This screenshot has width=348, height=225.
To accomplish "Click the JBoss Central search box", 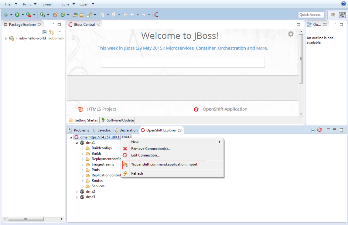I will pyautogui.click(x=183, y=62).
